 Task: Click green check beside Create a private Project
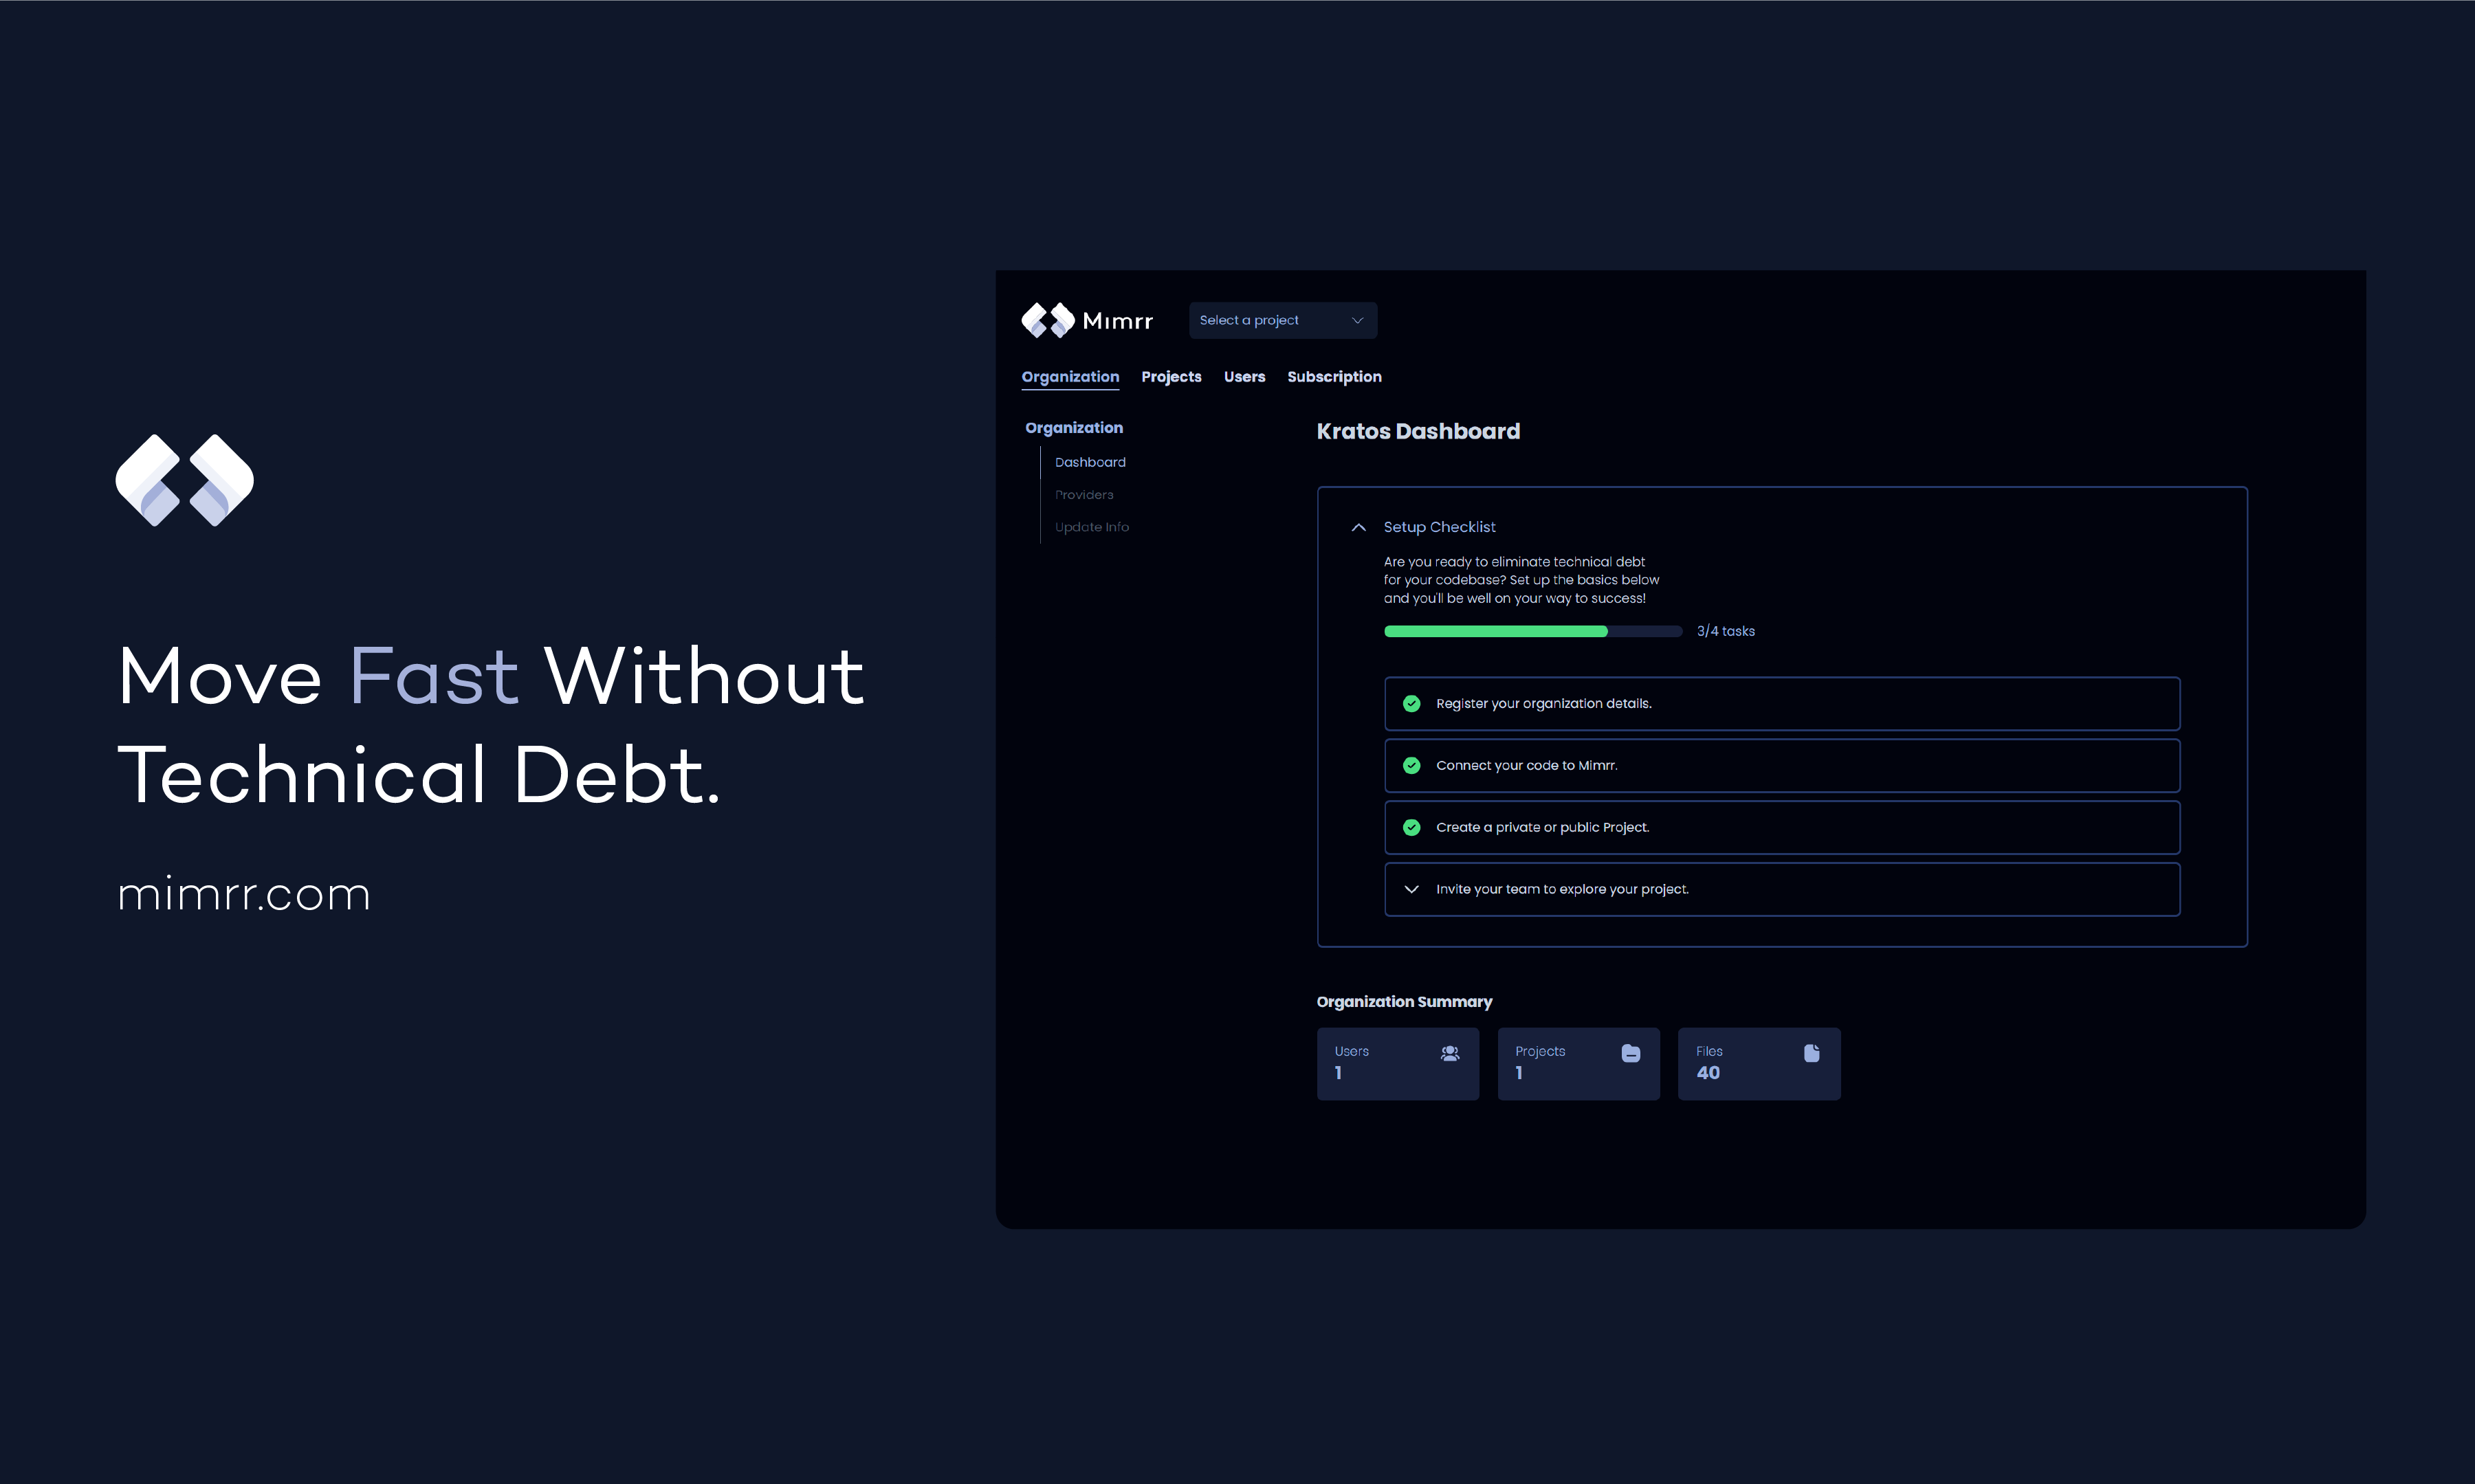click(x=1411, y=828)
